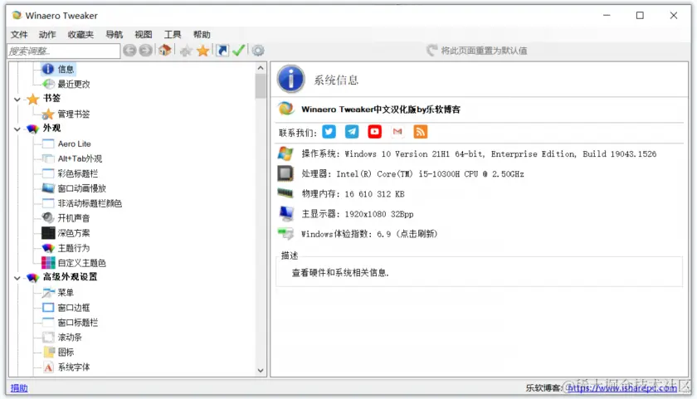Click the 最近更改 clock icon
Screen dimensions: 697x399
tap(48, 84)
